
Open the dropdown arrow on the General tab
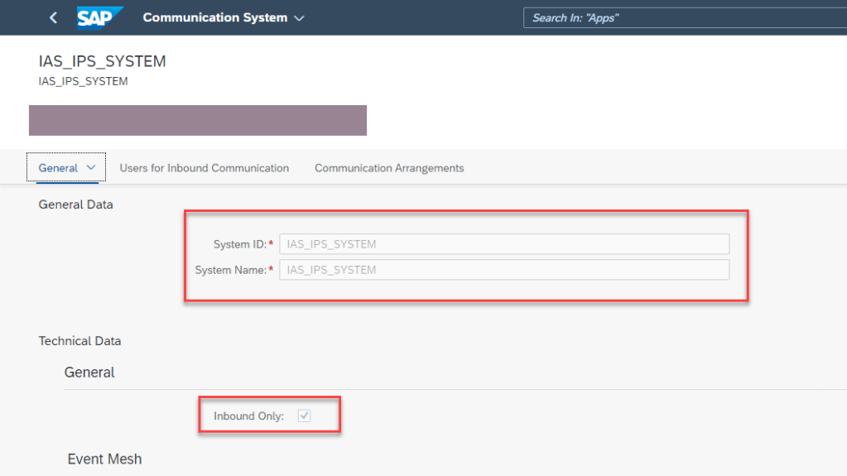(91, 168)
